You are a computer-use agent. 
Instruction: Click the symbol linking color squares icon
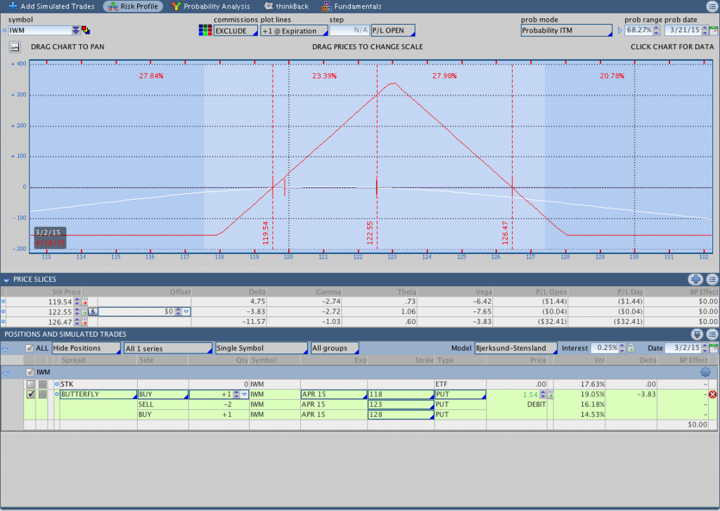coord(86,30)
